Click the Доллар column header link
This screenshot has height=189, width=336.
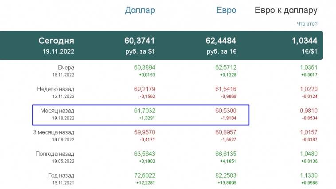140,10
